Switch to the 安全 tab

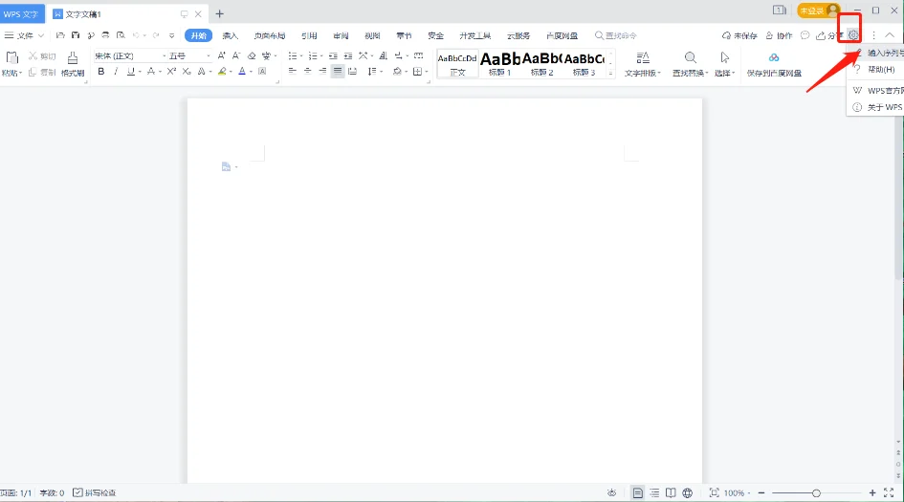436,35
